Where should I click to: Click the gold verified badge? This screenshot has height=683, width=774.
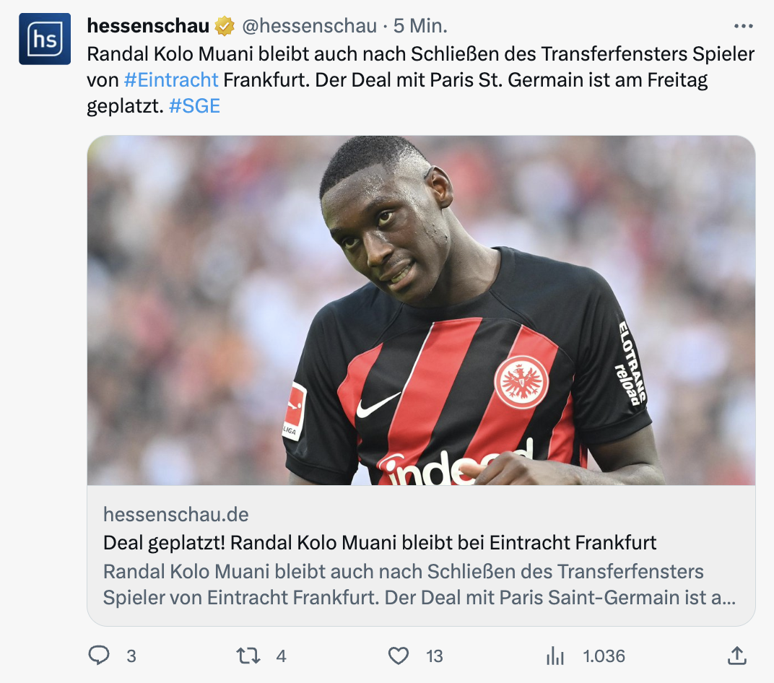225,26
